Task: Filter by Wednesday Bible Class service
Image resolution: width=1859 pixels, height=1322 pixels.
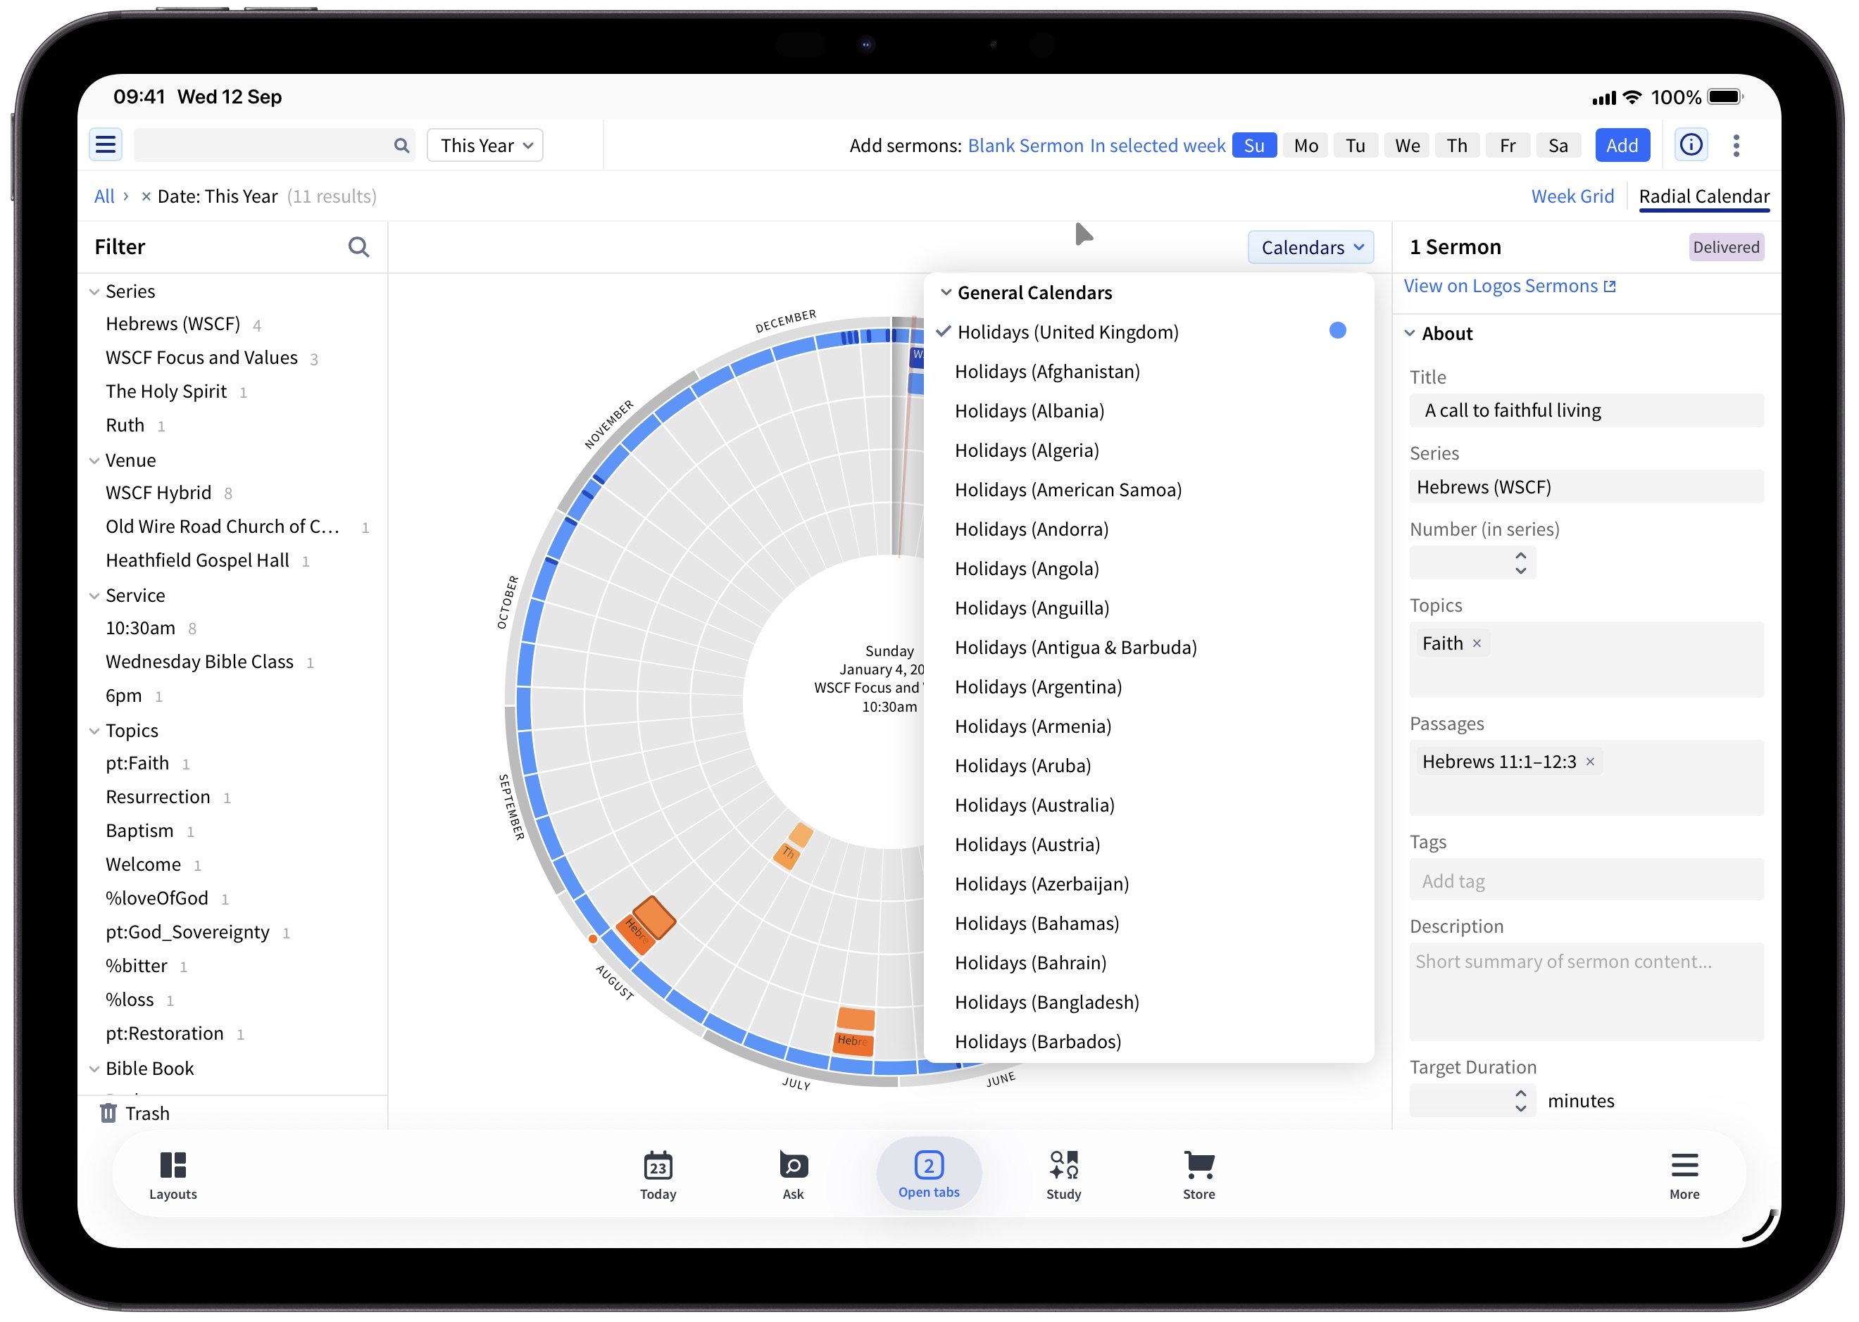Action: [x=199, y=662]
